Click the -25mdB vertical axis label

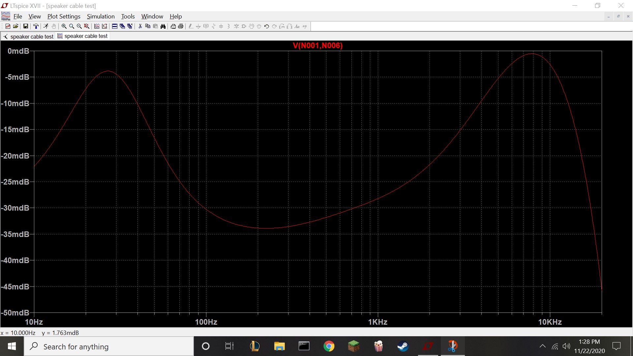coord(15,182)
